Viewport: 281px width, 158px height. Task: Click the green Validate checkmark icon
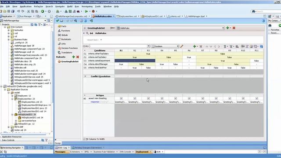pos(58,21)
